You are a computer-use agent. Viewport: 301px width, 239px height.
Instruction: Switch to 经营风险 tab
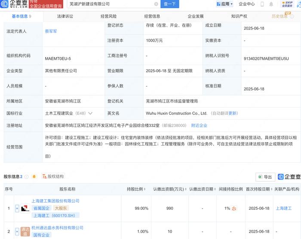[109, 16]
